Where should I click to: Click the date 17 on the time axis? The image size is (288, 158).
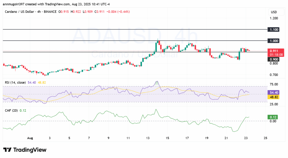point(187,138)
